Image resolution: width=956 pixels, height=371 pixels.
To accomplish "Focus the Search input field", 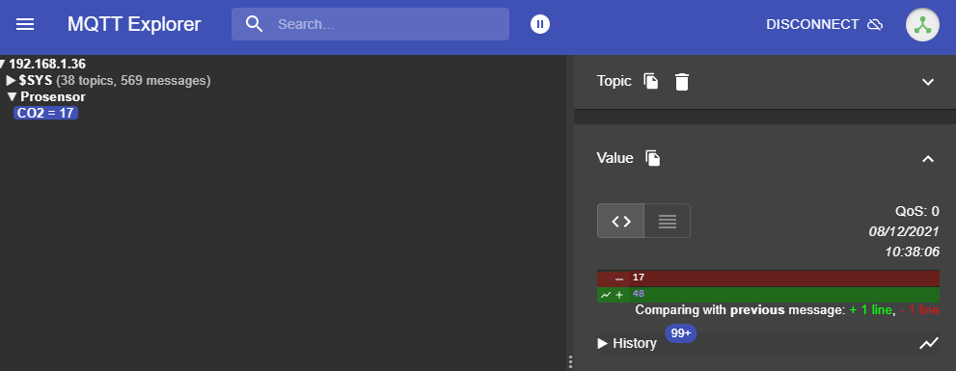I will pyautogui.click(x=370, y=24).
